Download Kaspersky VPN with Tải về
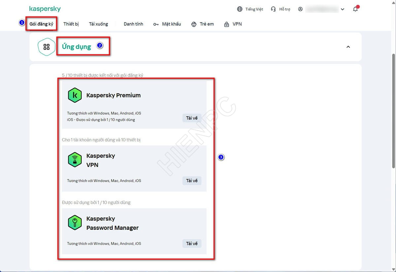Image resolution: width=396 pixels, height=272 pixels. [192, 180]
